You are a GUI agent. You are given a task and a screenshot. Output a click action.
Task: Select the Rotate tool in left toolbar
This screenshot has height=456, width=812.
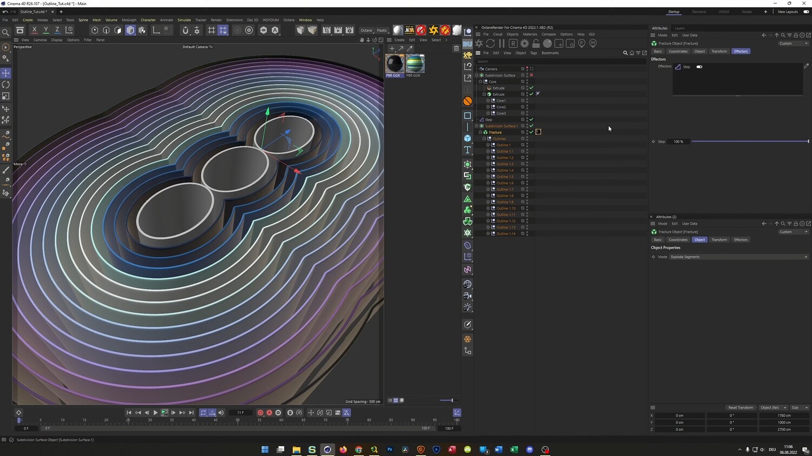pyautogui.click(x=6, y=85)
